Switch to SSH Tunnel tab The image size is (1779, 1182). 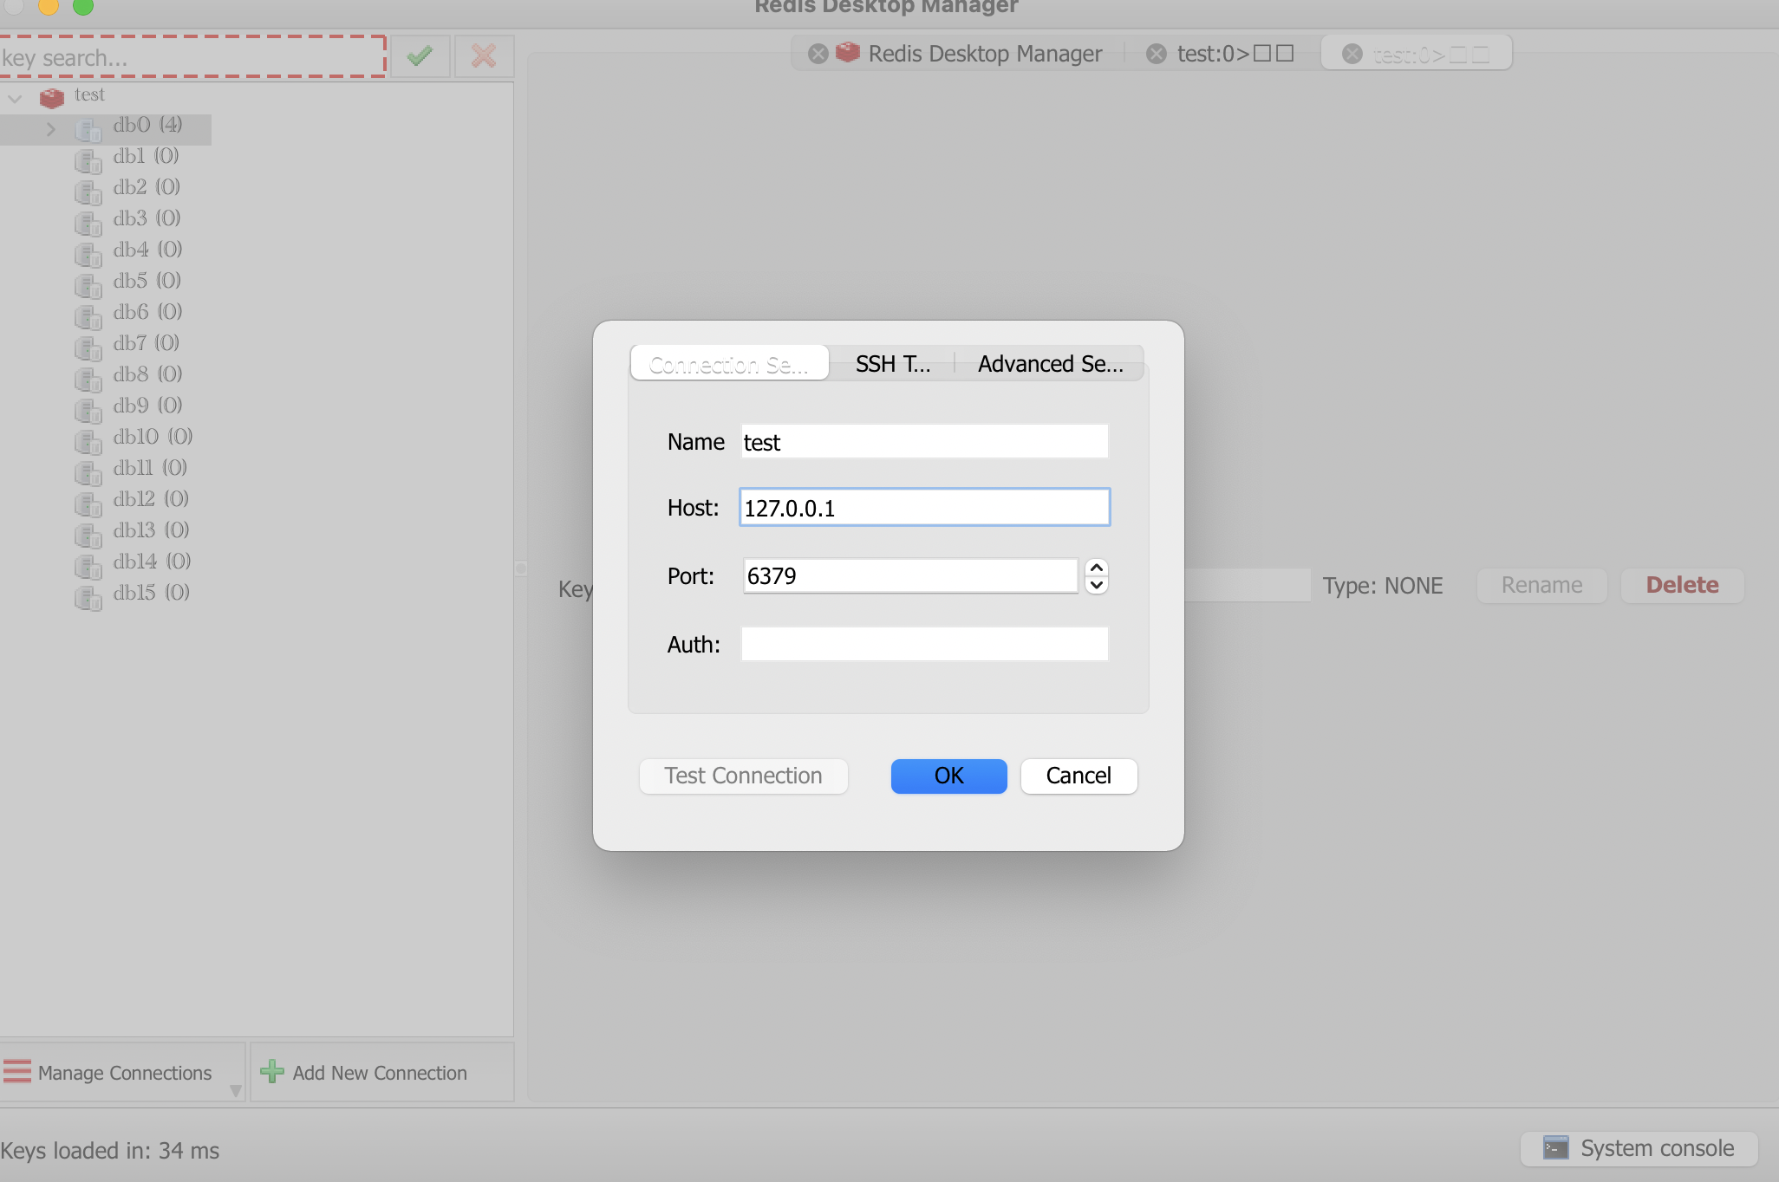[892, 364]
